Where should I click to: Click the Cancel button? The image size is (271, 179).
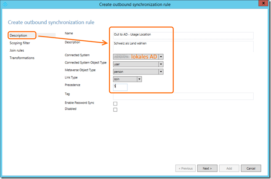251,168
